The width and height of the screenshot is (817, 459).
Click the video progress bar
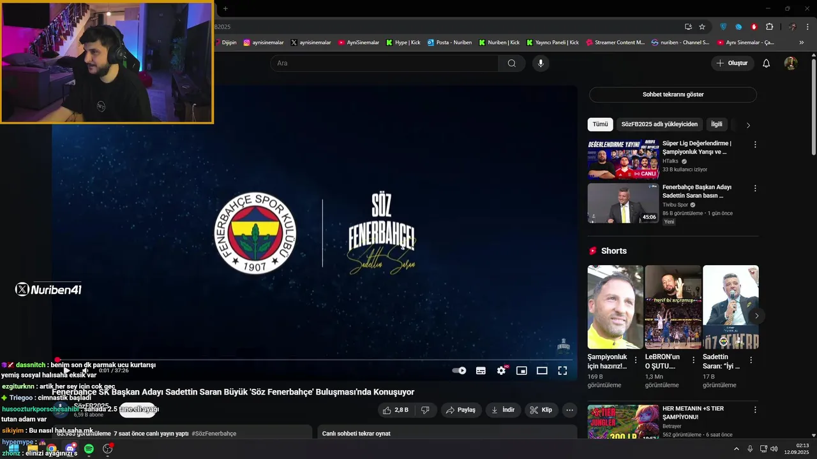pyautogui.click(x=314, y=360)
